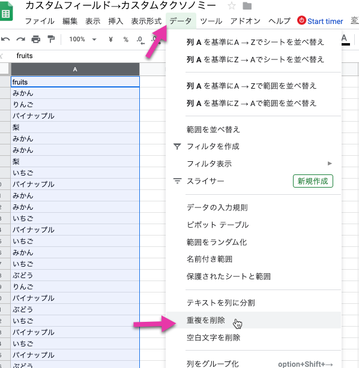Choose 重複を削除 menu item
Viewport: 359px width, 368px height.
pyautogui.click(x=253, y=320)
